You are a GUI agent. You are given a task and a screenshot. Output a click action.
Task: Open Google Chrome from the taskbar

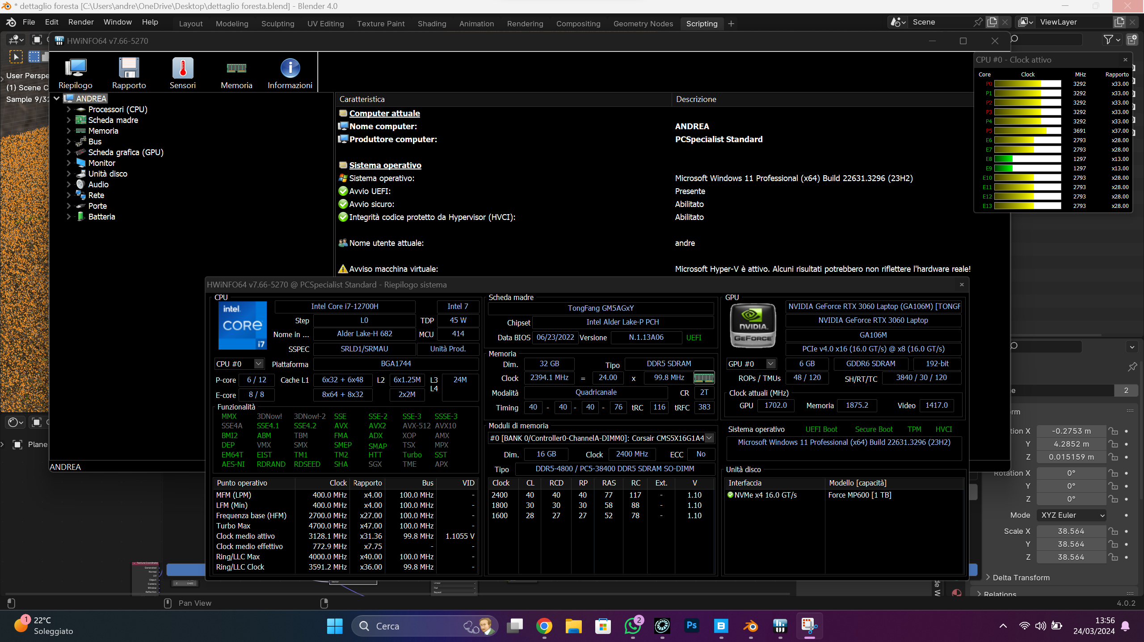544,626
